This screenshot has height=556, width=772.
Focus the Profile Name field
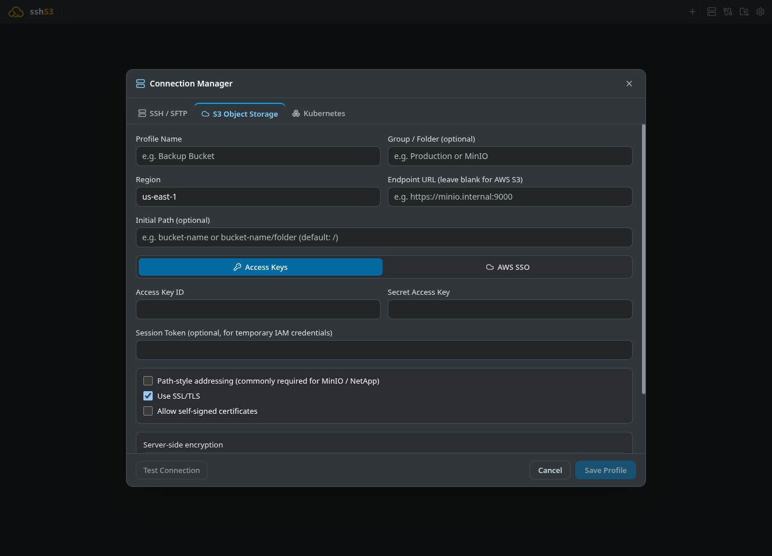258,156
